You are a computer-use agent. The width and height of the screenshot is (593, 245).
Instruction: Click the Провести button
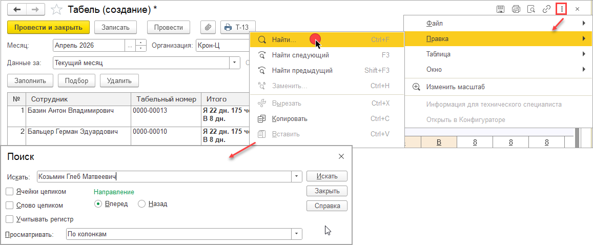(x=169, y=27)
